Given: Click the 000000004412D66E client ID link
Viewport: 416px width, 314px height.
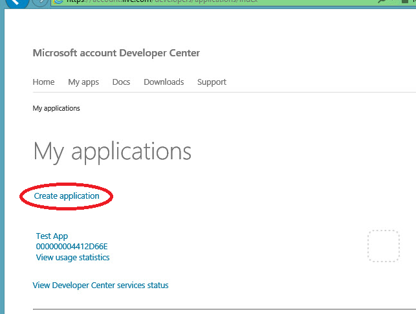Looking at the screenshot, I should click(72, 246).
